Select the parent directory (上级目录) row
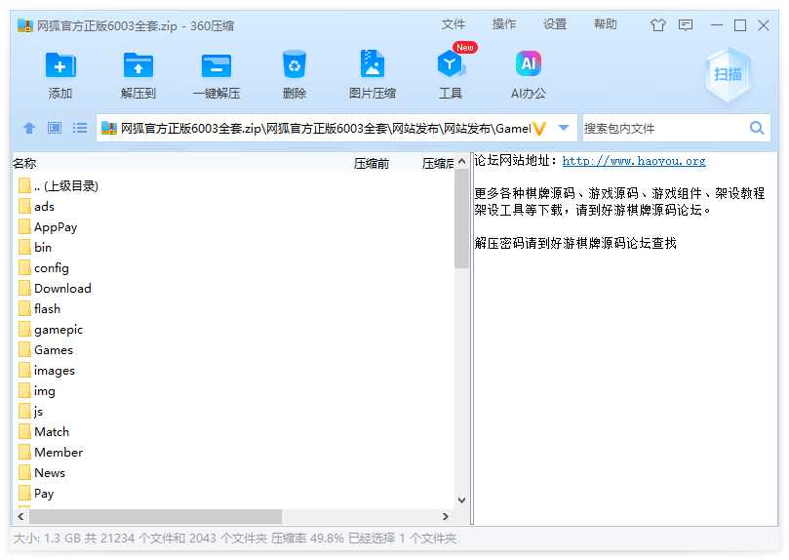789x560 pixels. coord(233,185)
